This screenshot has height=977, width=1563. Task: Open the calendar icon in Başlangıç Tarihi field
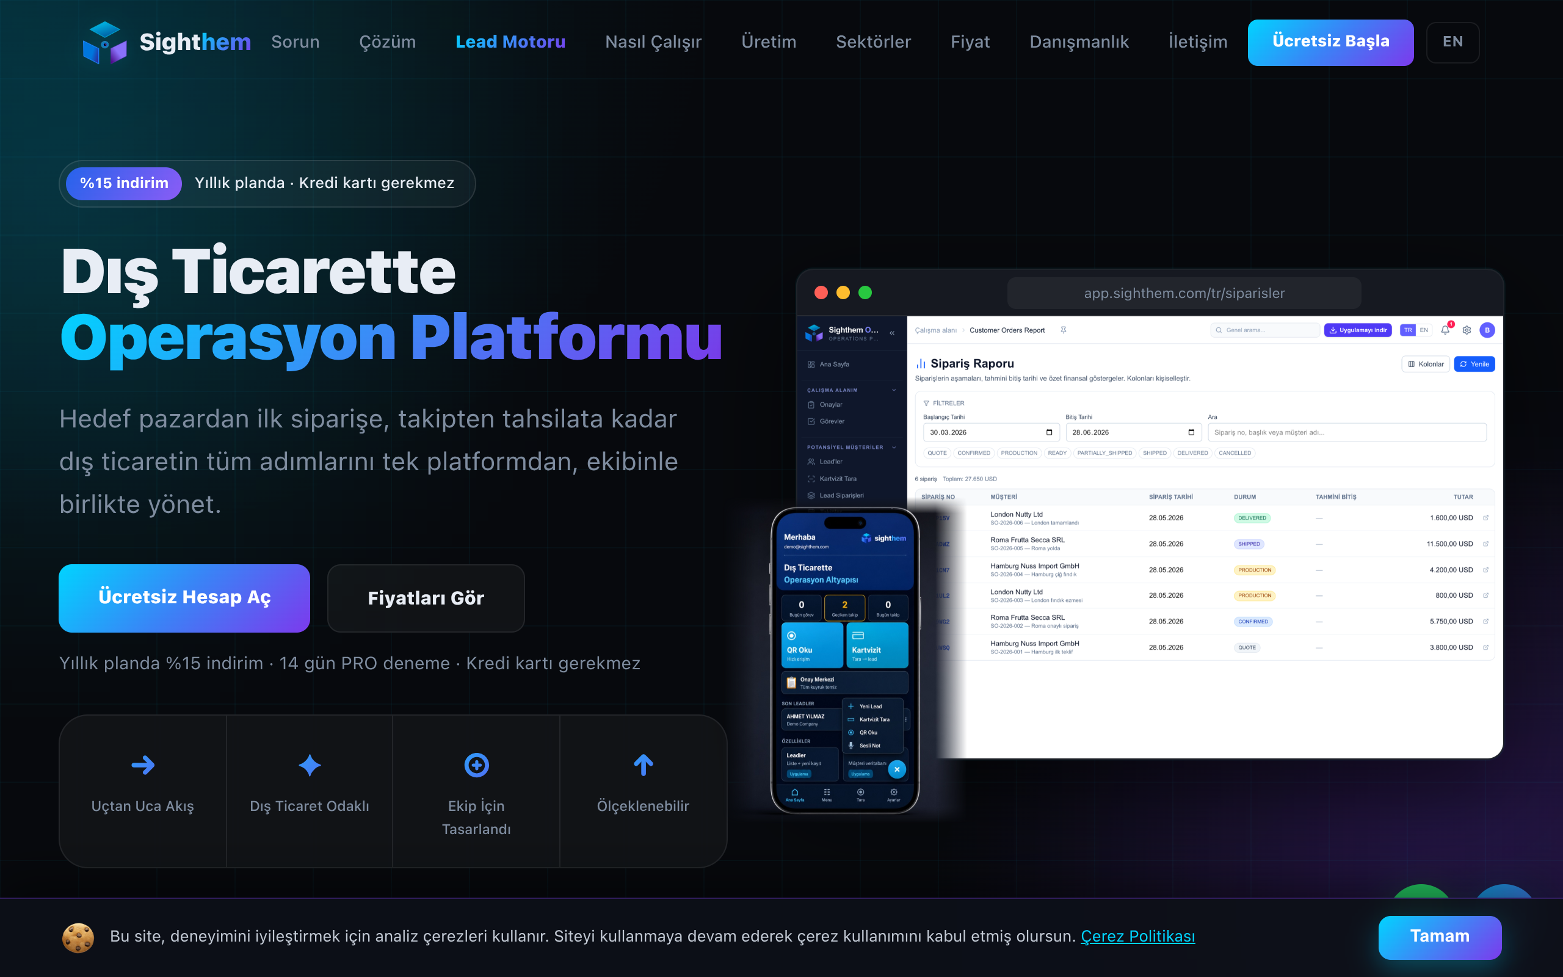pos(1049,432)
